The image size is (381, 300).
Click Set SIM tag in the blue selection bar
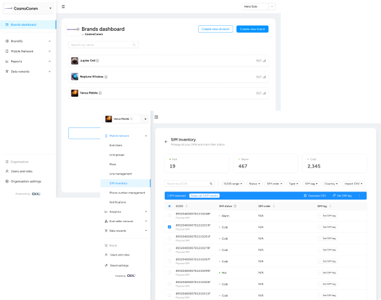(x=342, y=196)
